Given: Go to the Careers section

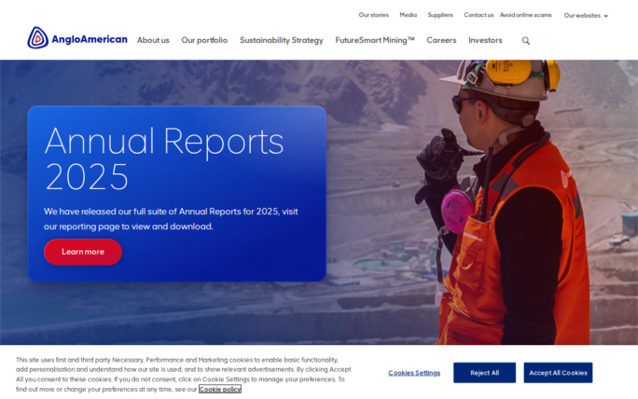Looking at the screenshot, I should 441,40.
